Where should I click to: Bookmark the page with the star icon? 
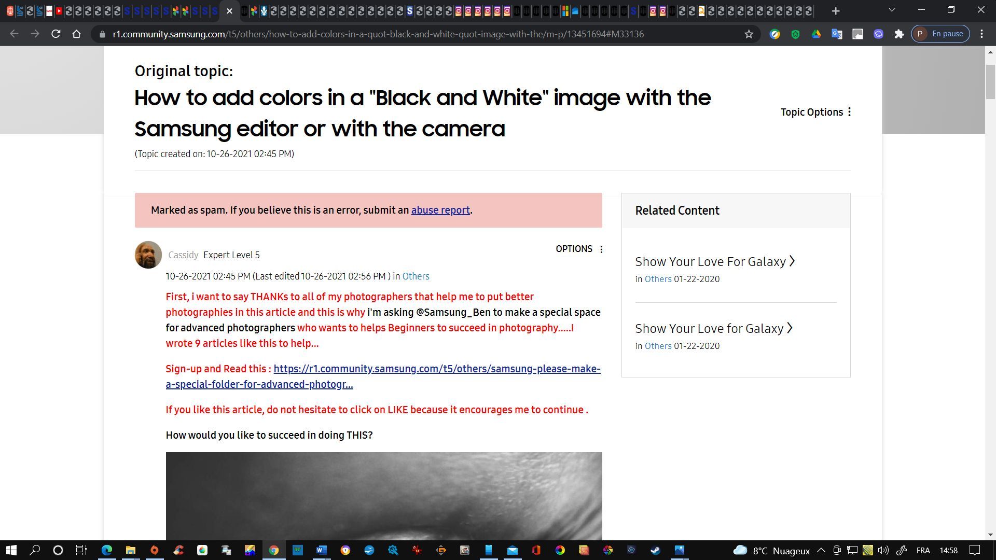pos(748,34)
